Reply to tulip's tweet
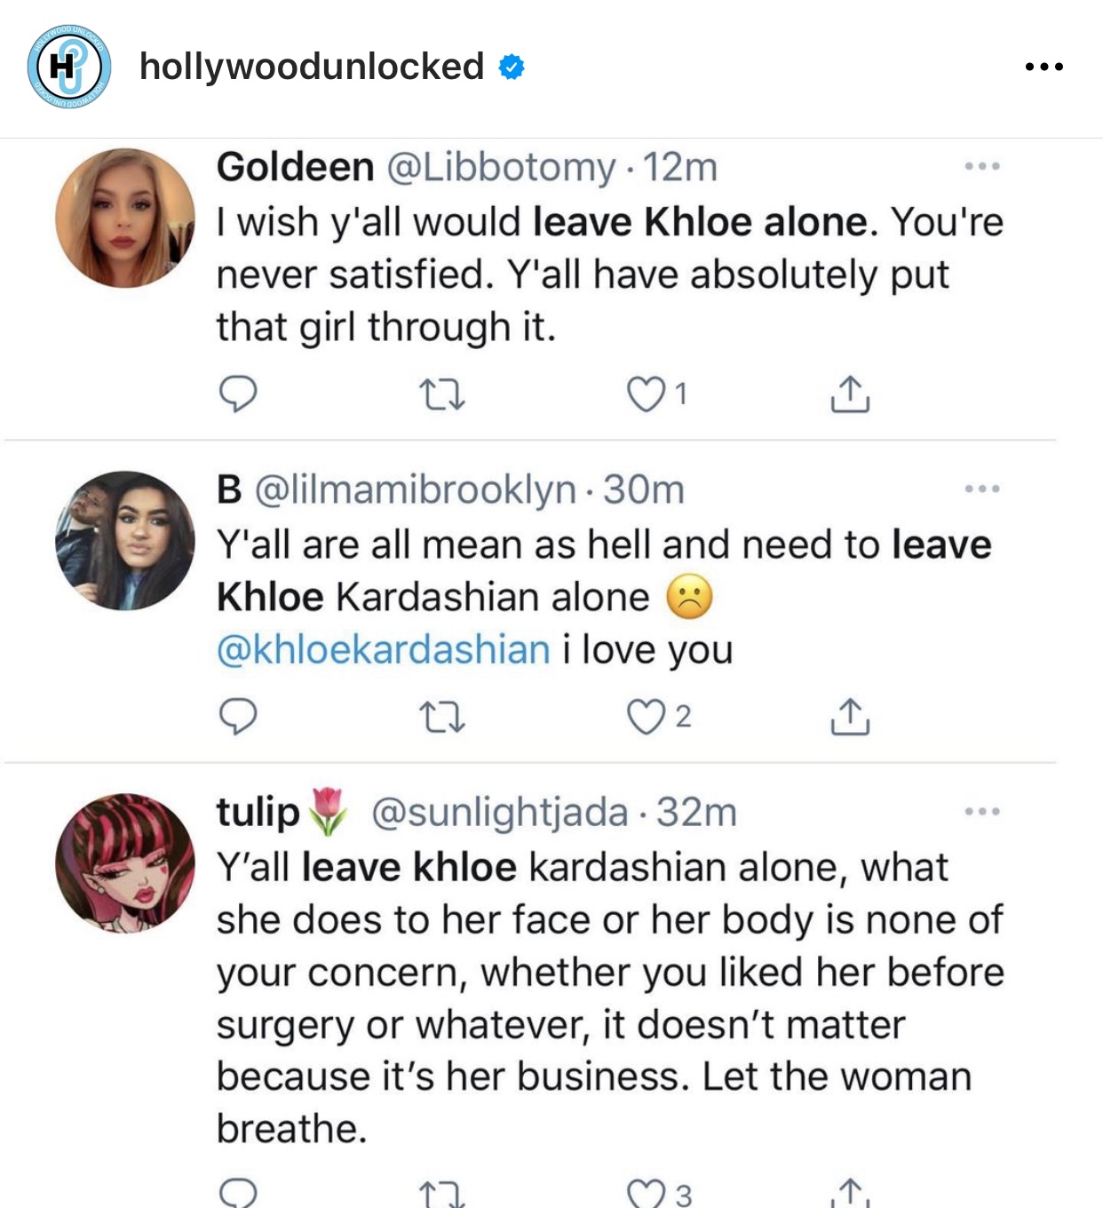Viewport: 1103px width, 1208px height. 238,1193
